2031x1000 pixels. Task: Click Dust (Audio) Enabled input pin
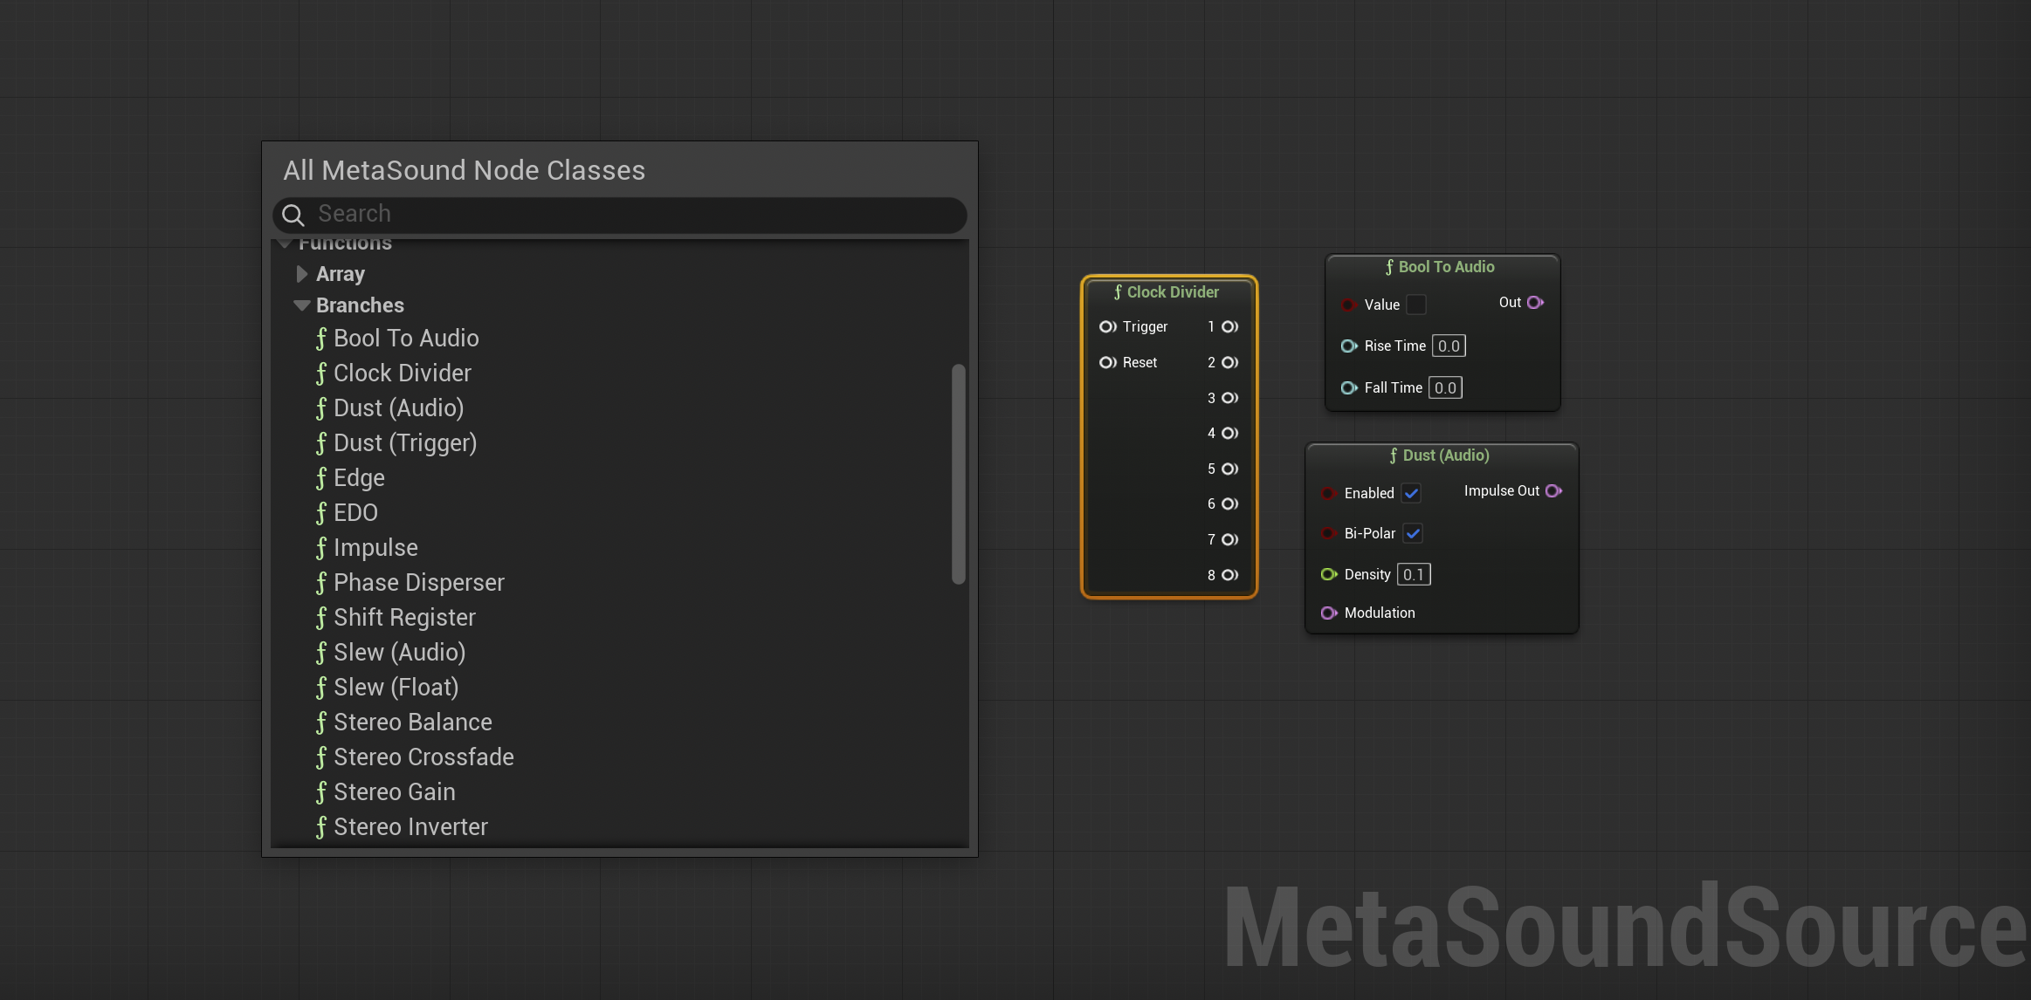(x=1328, y=493)
